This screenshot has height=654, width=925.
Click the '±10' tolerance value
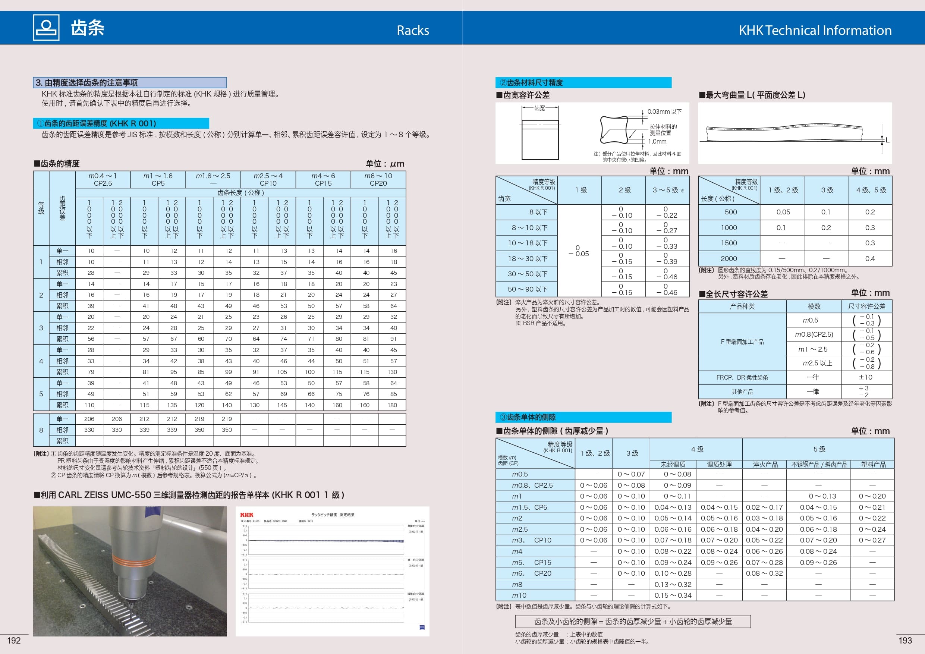tap(866, 378)
